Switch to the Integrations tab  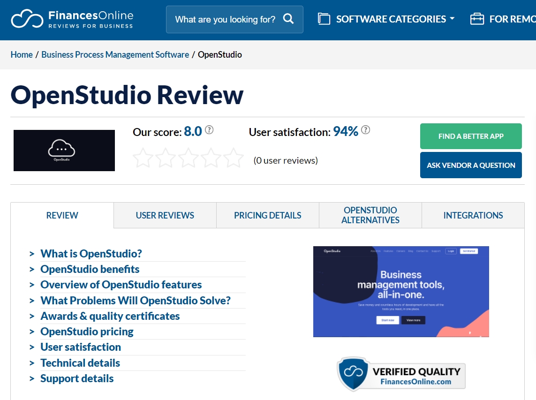pyautogui.click(x=473, y=215)
